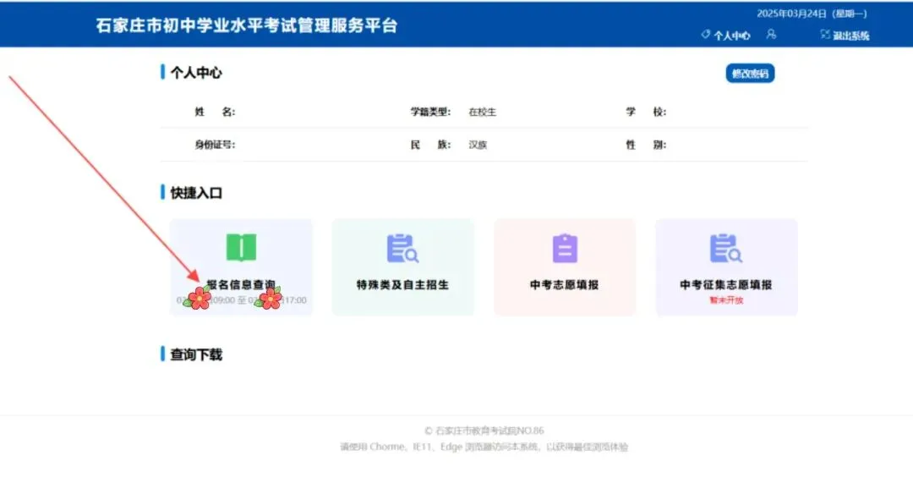Open the 中考志愿填报 card
Image resolution: width=913 pixels, height=478 pixels.
pyautogui.click(x=565, y=267)
